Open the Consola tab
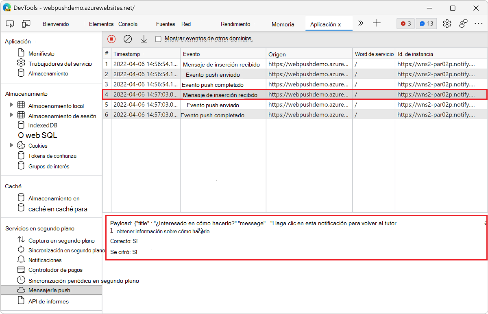This screenshot has width=488, height=314. pyautogui.click(x=128, y=24)
